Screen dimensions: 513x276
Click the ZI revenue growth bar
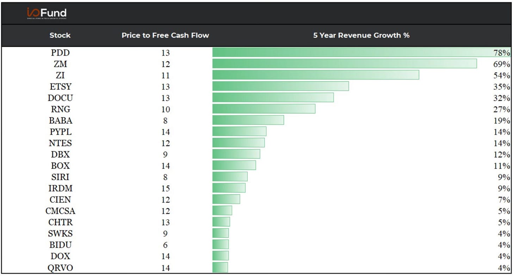316,75
